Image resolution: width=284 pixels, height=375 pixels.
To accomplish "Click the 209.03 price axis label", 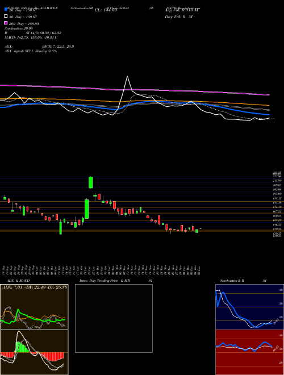I will [278, 185].
